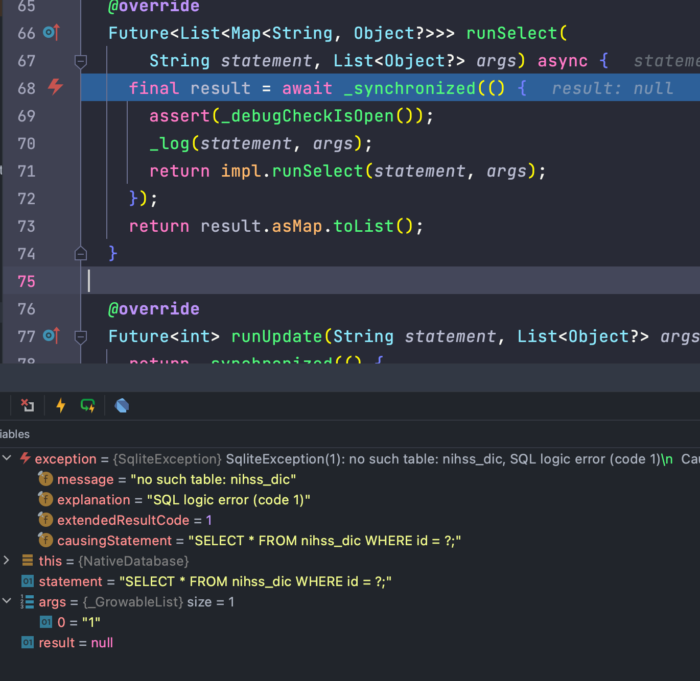Image resolution: width=700 pixels, height=681 pixels.
Task: Click the field icon beside causingStatement
Action: tap(45, 540)
